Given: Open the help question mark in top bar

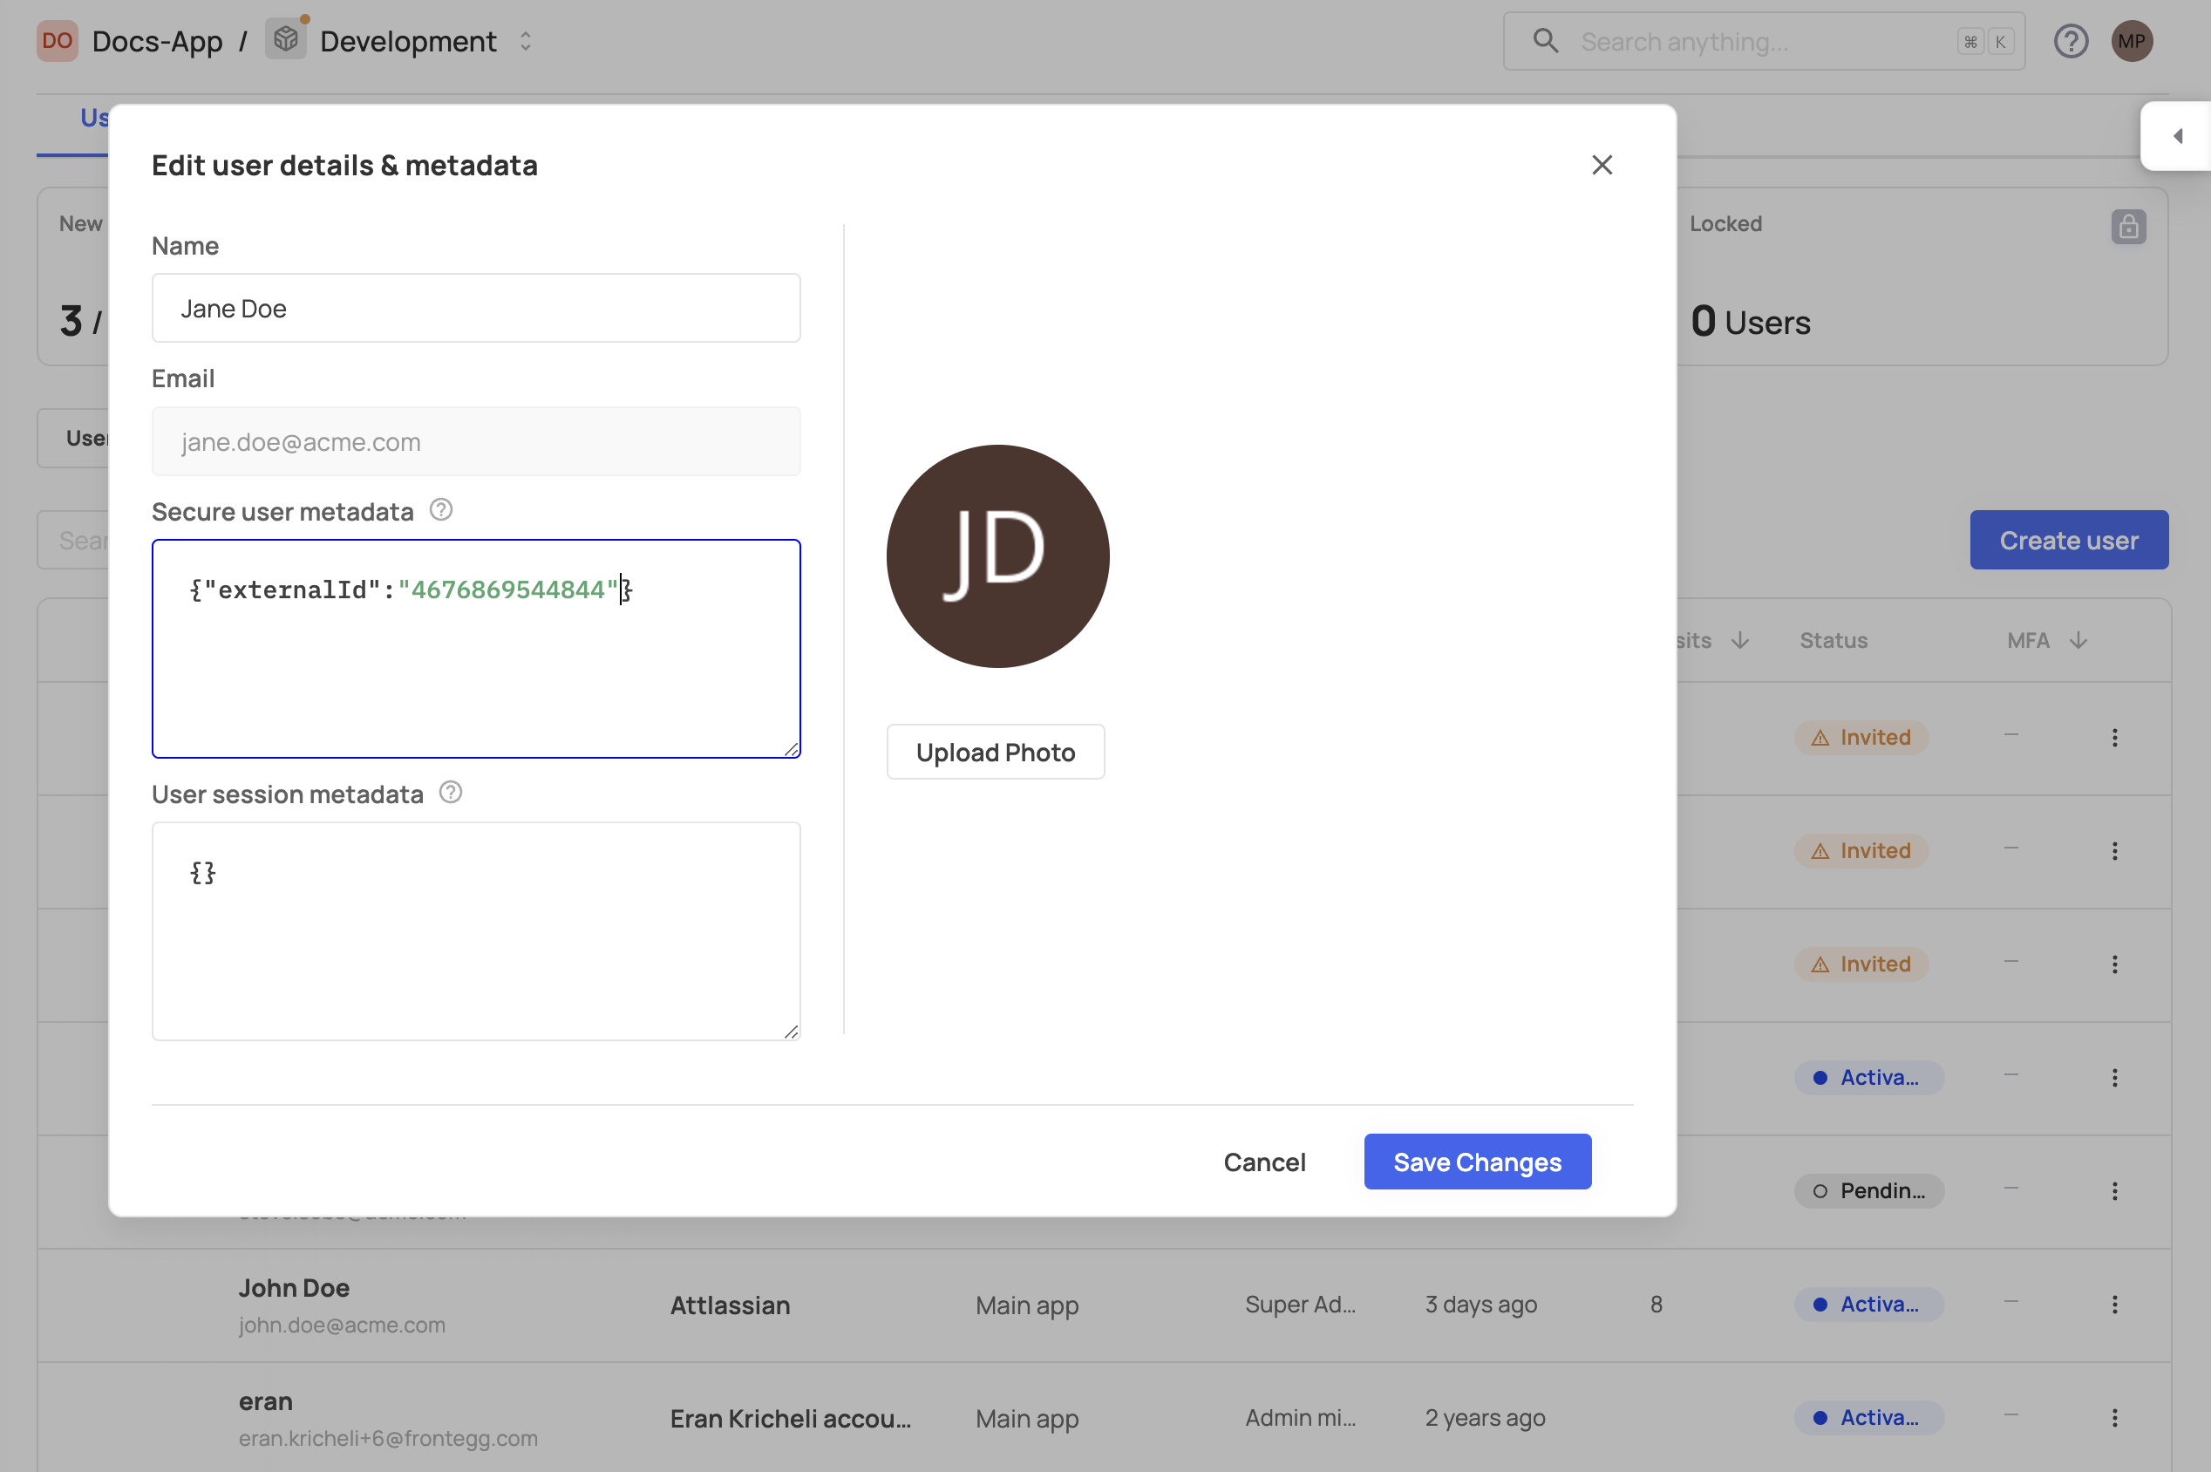Looking at the screenshot, I should click(2071, 41).
